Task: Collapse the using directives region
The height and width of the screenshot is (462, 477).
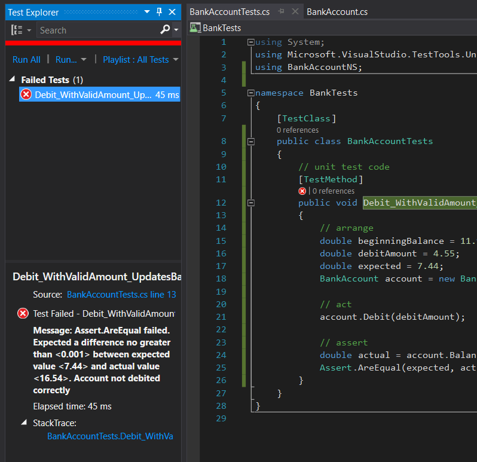Action: click(251, 42)
